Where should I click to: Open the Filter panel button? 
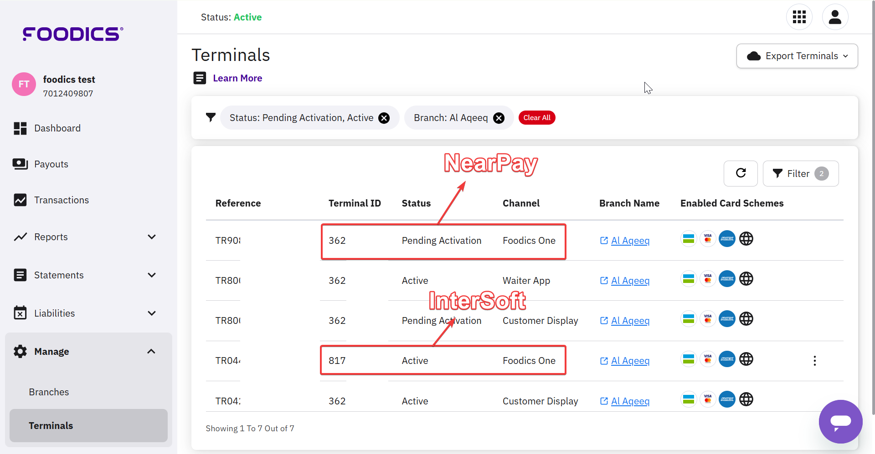click(x=801, y=173)
